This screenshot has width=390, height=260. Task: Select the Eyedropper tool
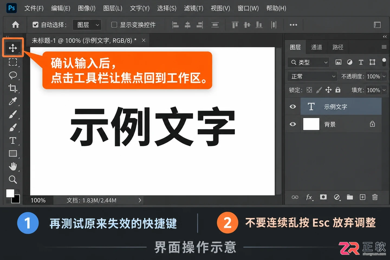tap(13, 101)
